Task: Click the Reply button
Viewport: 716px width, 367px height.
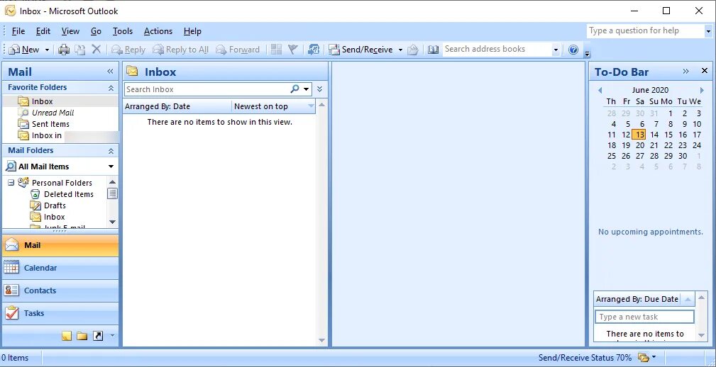Action: [x=128, y=50]
